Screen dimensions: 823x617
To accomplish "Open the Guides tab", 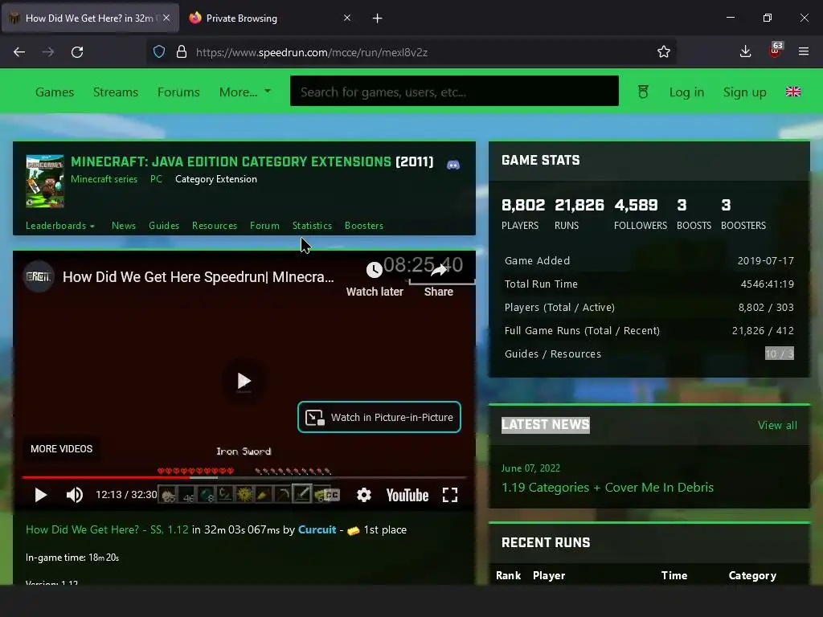I will pyautogui.click(x=164, y=226).
